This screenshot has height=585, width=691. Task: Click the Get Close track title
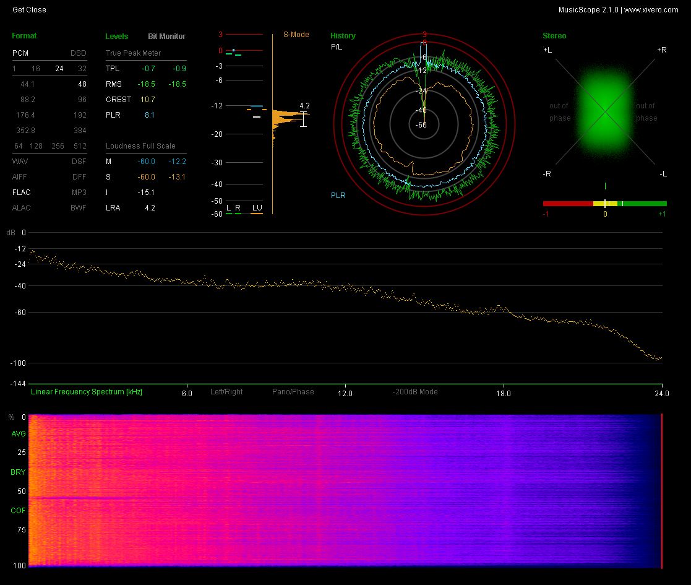click(29, 9)
